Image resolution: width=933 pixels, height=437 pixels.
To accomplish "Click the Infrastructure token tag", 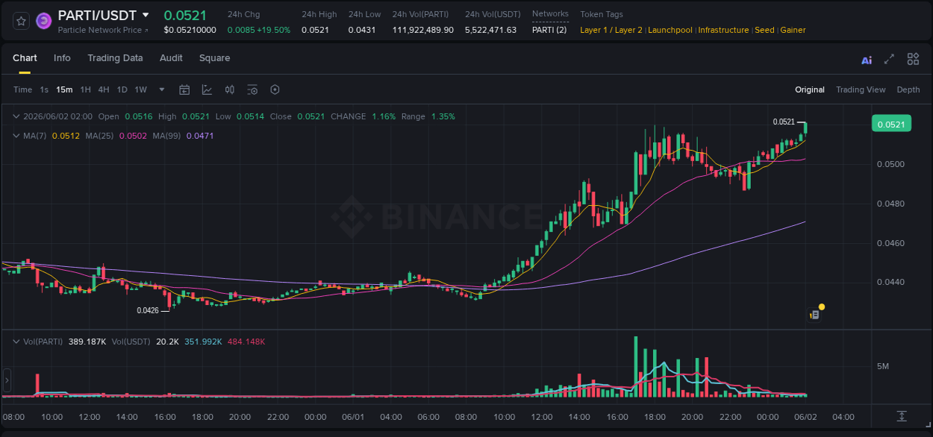I will [x=723, y=30].
